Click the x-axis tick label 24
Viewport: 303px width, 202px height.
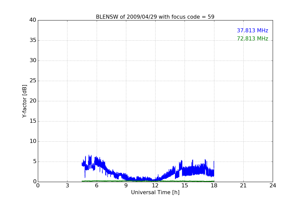(273, 185)
